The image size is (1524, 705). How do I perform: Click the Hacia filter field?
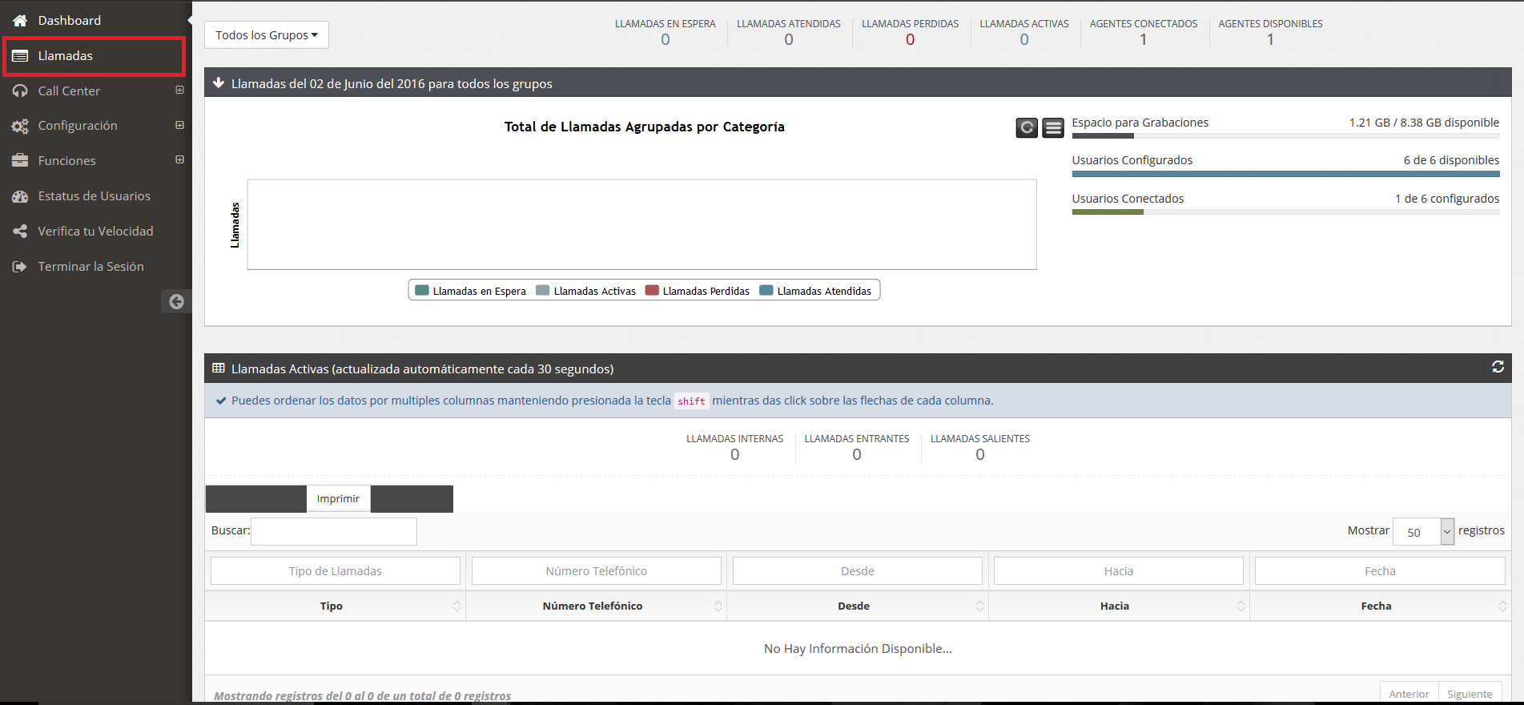point(1119,571)
